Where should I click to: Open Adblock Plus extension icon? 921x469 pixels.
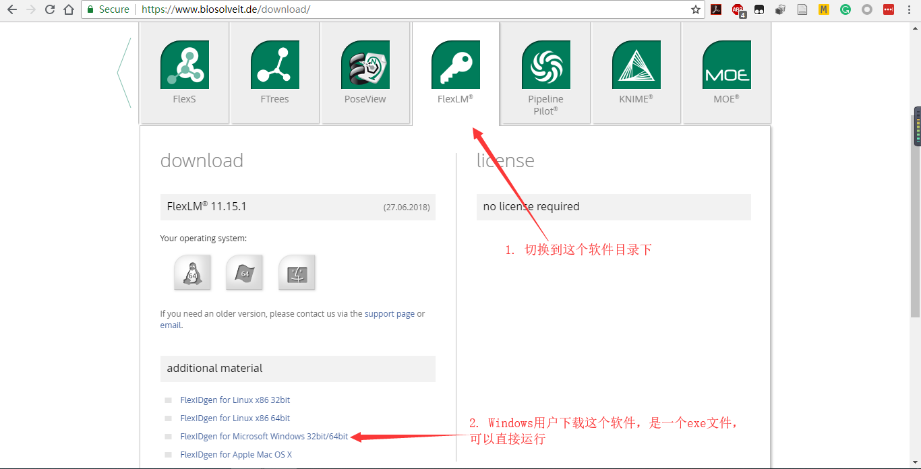click(x=738, y=10)
